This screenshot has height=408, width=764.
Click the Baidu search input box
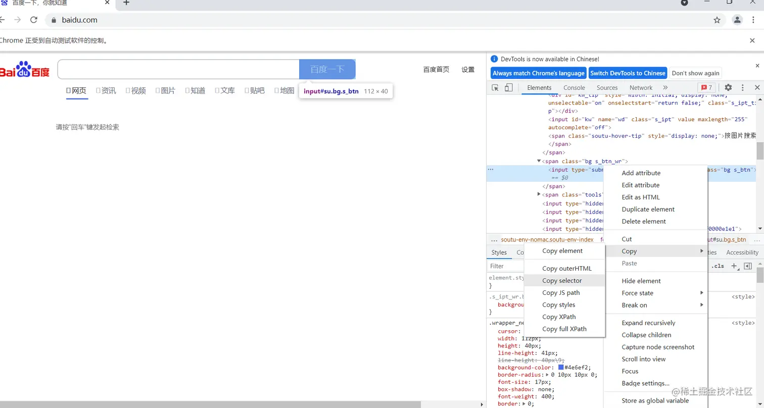pos(179,69)
